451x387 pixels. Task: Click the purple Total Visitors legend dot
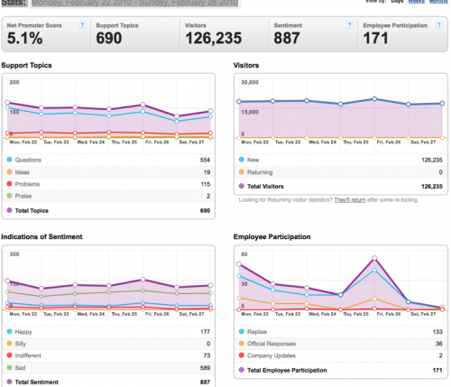[x=241, y=186]
